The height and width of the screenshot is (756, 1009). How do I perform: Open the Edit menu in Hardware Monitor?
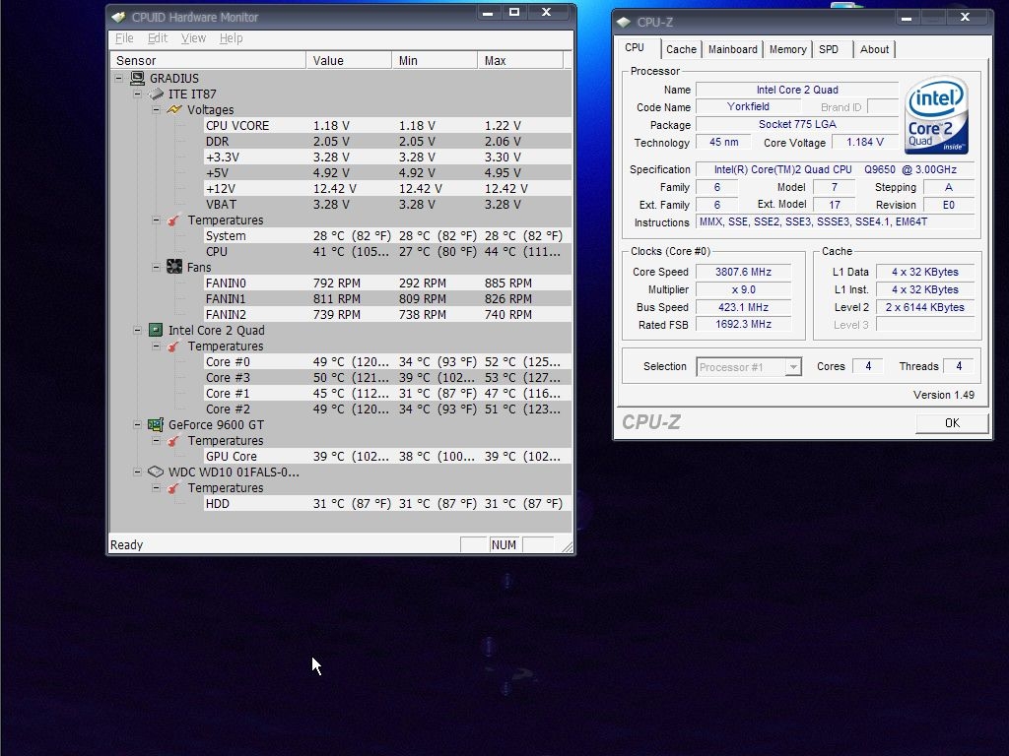click(x=158, y=38)
